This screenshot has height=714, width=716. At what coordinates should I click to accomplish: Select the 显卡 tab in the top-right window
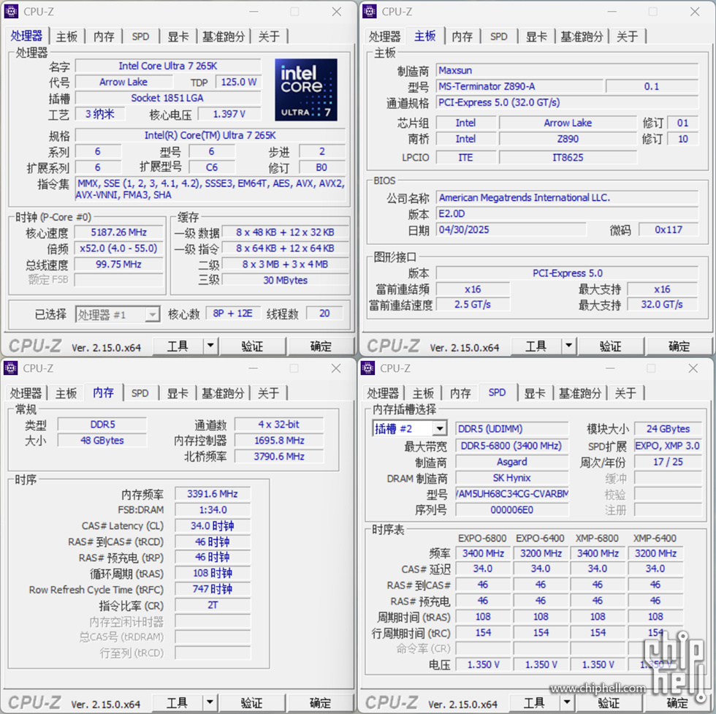pos(536,37)
